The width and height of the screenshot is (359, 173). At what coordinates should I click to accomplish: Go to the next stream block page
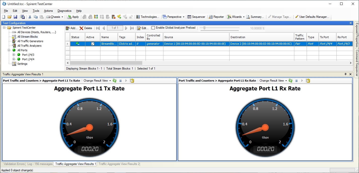126,28
